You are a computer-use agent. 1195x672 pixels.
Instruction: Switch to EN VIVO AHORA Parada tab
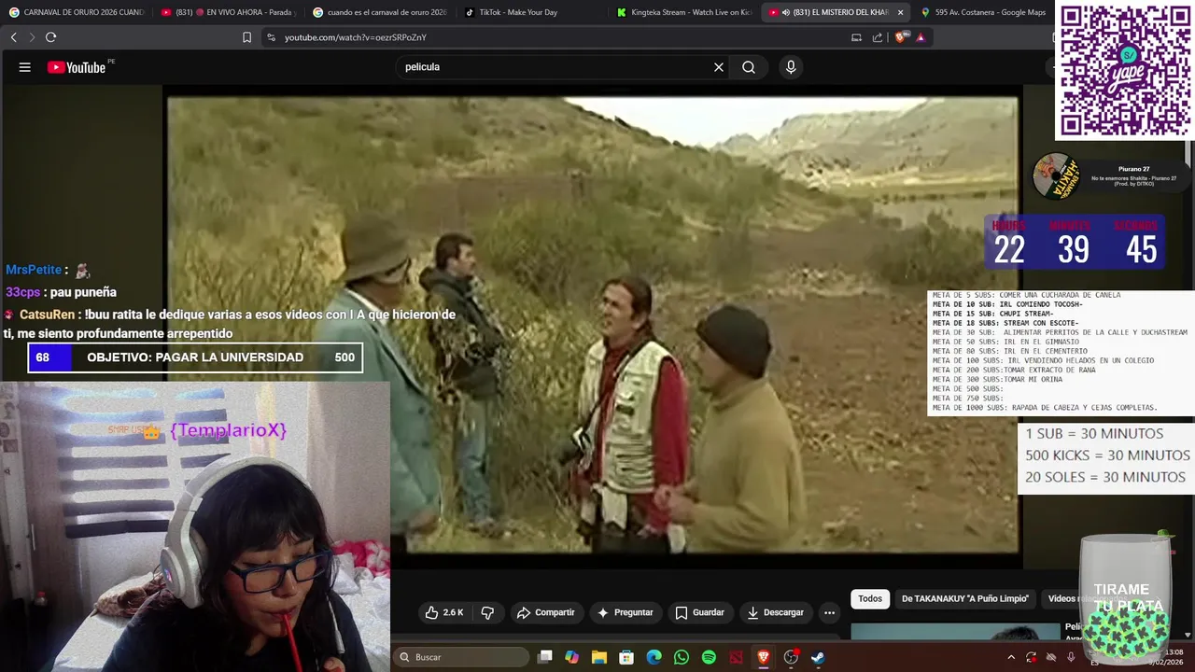[x=228, y=12]
